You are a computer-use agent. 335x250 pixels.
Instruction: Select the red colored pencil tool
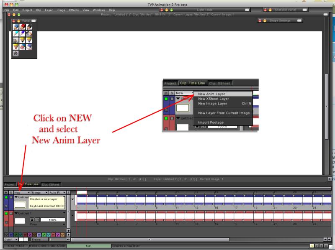22,27
